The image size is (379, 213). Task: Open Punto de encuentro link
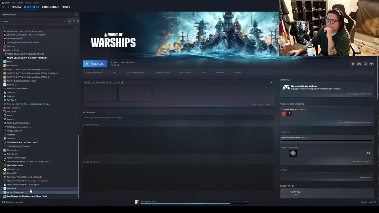(x=136, y=72)
